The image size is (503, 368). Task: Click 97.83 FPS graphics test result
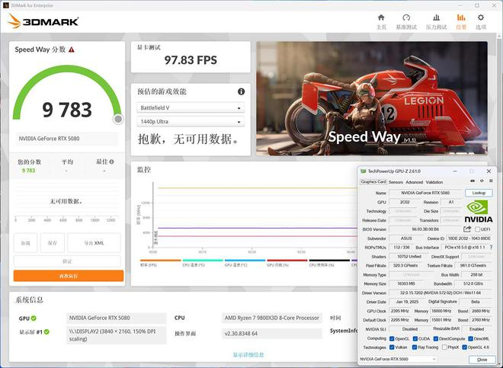point(191,60)
